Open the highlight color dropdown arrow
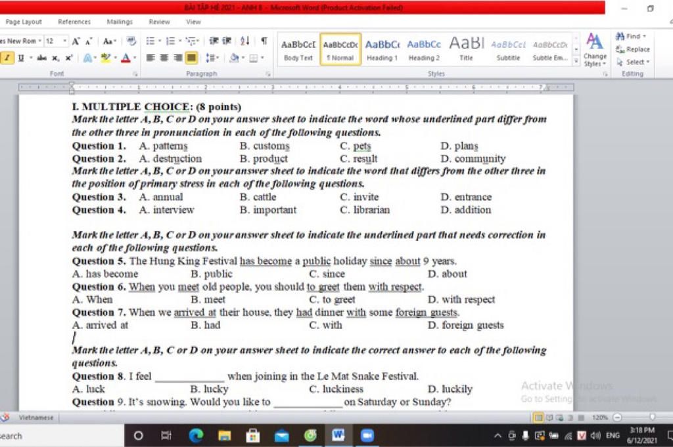This screenshot has width=673, height=447. coord(115,58)
